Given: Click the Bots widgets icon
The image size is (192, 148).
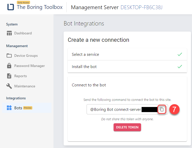Looking at the screenshot, I should [9, 108].
